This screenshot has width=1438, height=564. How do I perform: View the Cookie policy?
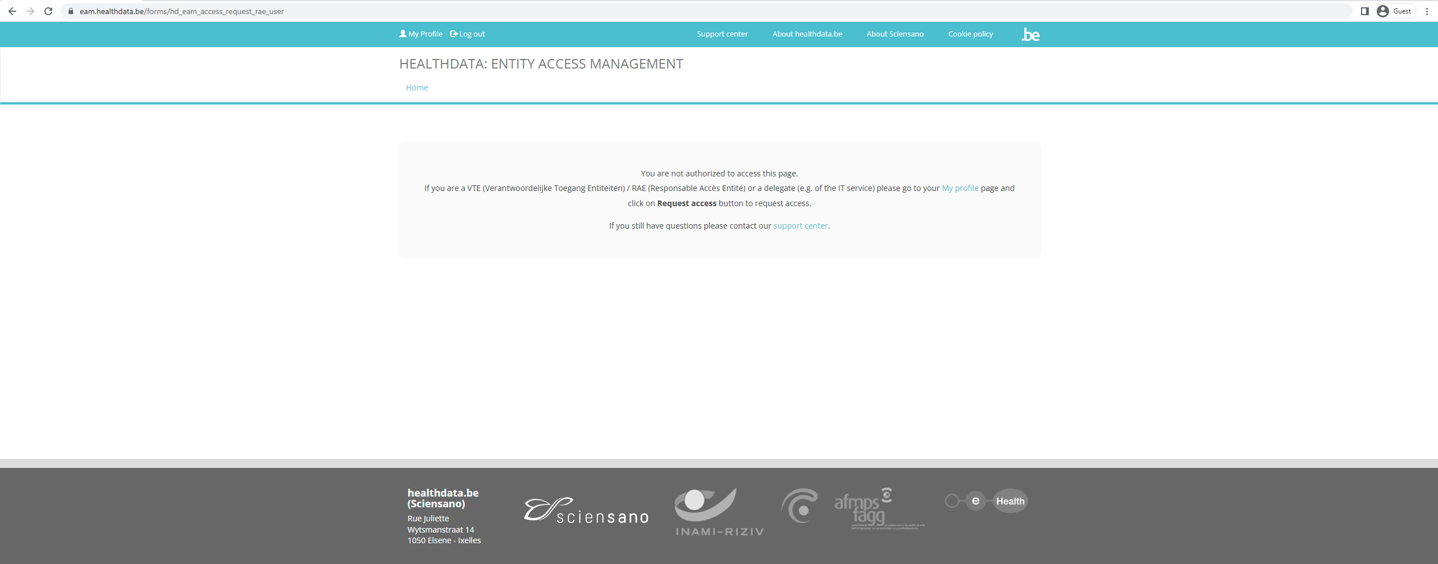(970, 34)
